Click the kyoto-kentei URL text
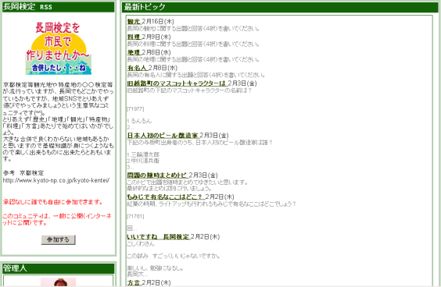The height and width of the screenshot is (287, 441). coord(56,180)
